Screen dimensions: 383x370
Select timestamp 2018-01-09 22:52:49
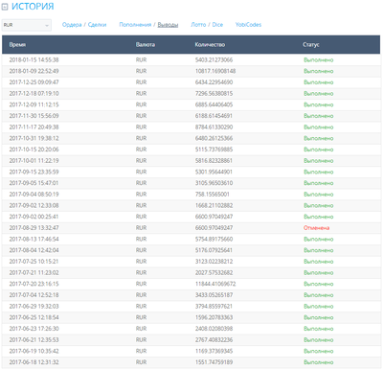click(x=34, y=71)
